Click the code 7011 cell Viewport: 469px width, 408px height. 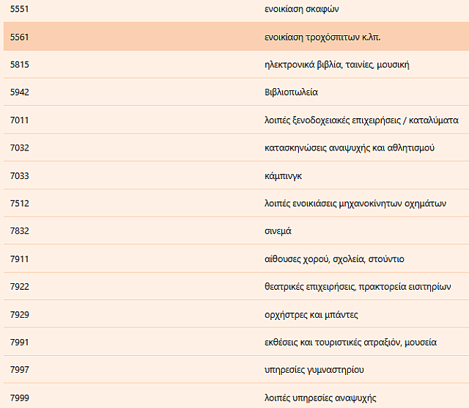coord(20,120)
